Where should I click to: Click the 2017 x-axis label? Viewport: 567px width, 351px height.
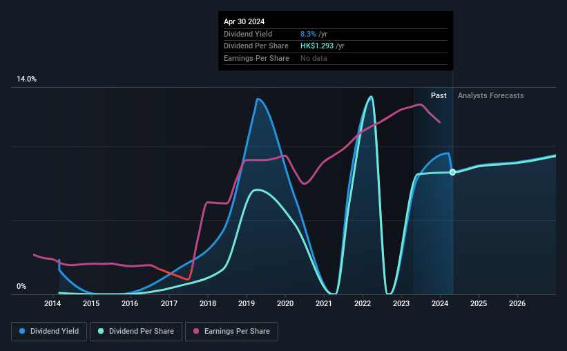point(169,303)
